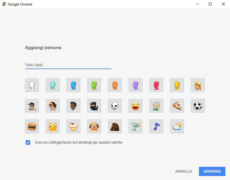Image resolution: width=230 pixels, height=180 pixels.
Task: Select the cupcake avatar
Action: (73, 126)
